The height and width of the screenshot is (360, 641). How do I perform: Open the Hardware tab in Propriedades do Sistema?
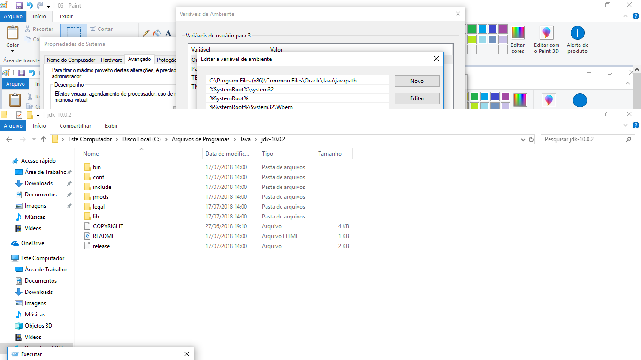point(111,60)
